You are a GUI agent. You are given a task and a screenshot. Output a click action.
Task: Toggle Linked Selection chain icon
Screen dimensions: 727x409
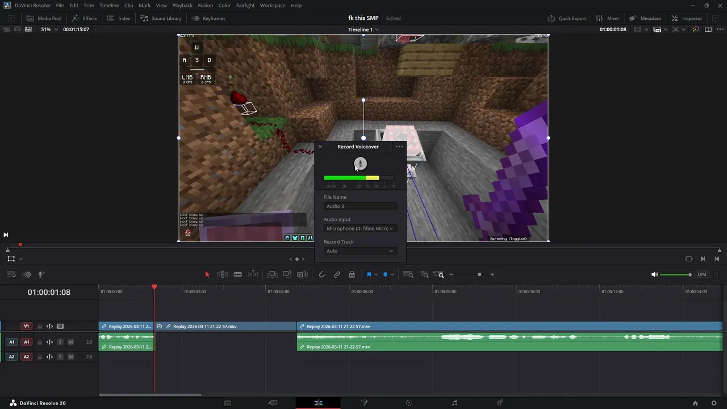click(x=337, y=274)
